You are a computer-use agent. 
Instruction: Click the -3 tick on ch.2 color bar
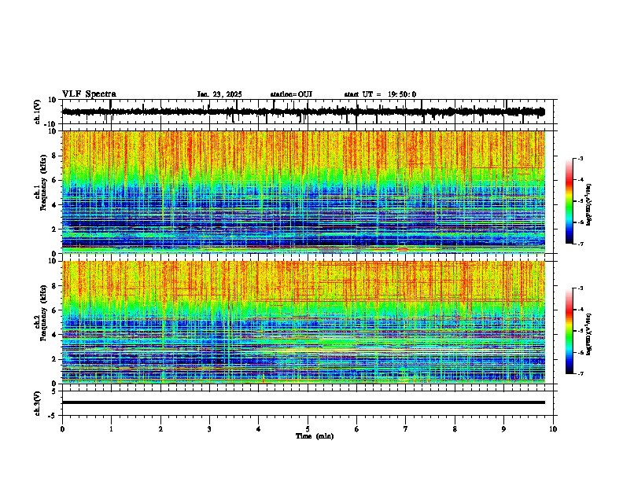tap(581, 288)
